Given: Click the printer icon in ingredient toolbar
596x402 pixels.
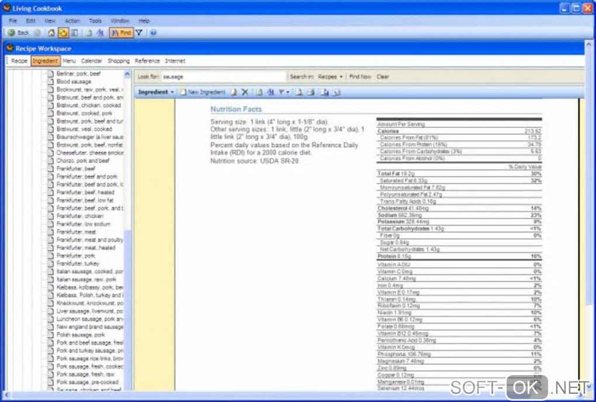Looking at the screenshot, I should click(311, 92).
